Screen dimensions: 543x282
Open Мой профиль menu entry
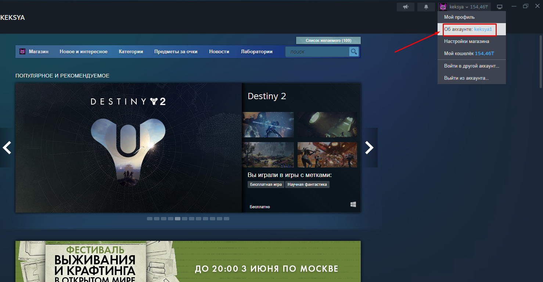[x=472, y=17]
